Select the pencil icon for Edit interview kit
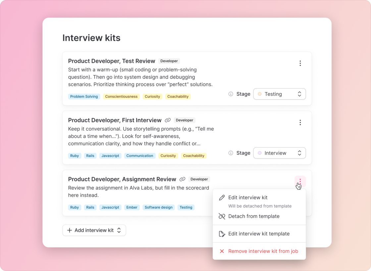This screenshot has width=371, height=271. click(221, 197)
